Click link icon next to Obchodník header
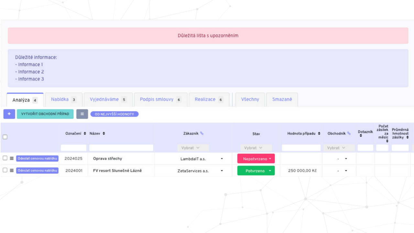 tap(349, 133)
